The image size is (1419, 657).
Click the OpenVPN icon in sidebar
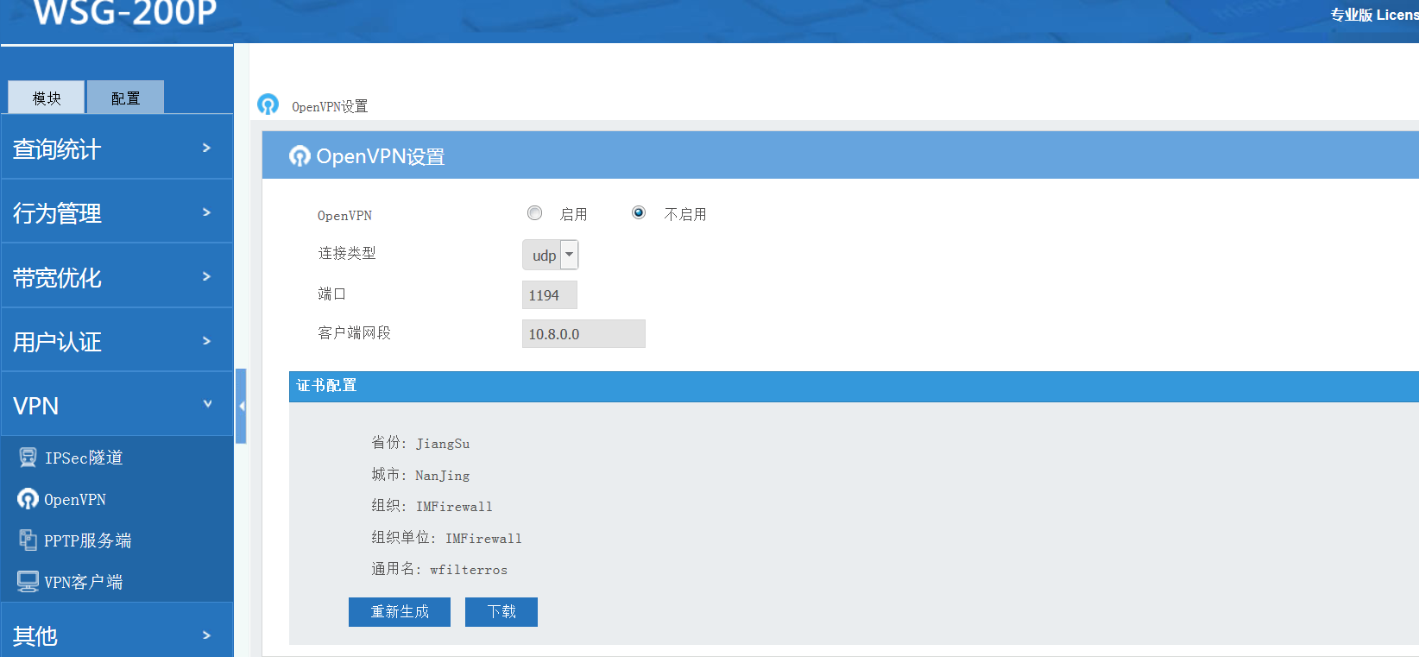(28, 499)
